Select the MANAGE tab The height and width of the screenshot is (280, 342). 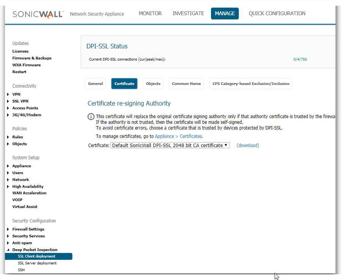click(225, 14)
